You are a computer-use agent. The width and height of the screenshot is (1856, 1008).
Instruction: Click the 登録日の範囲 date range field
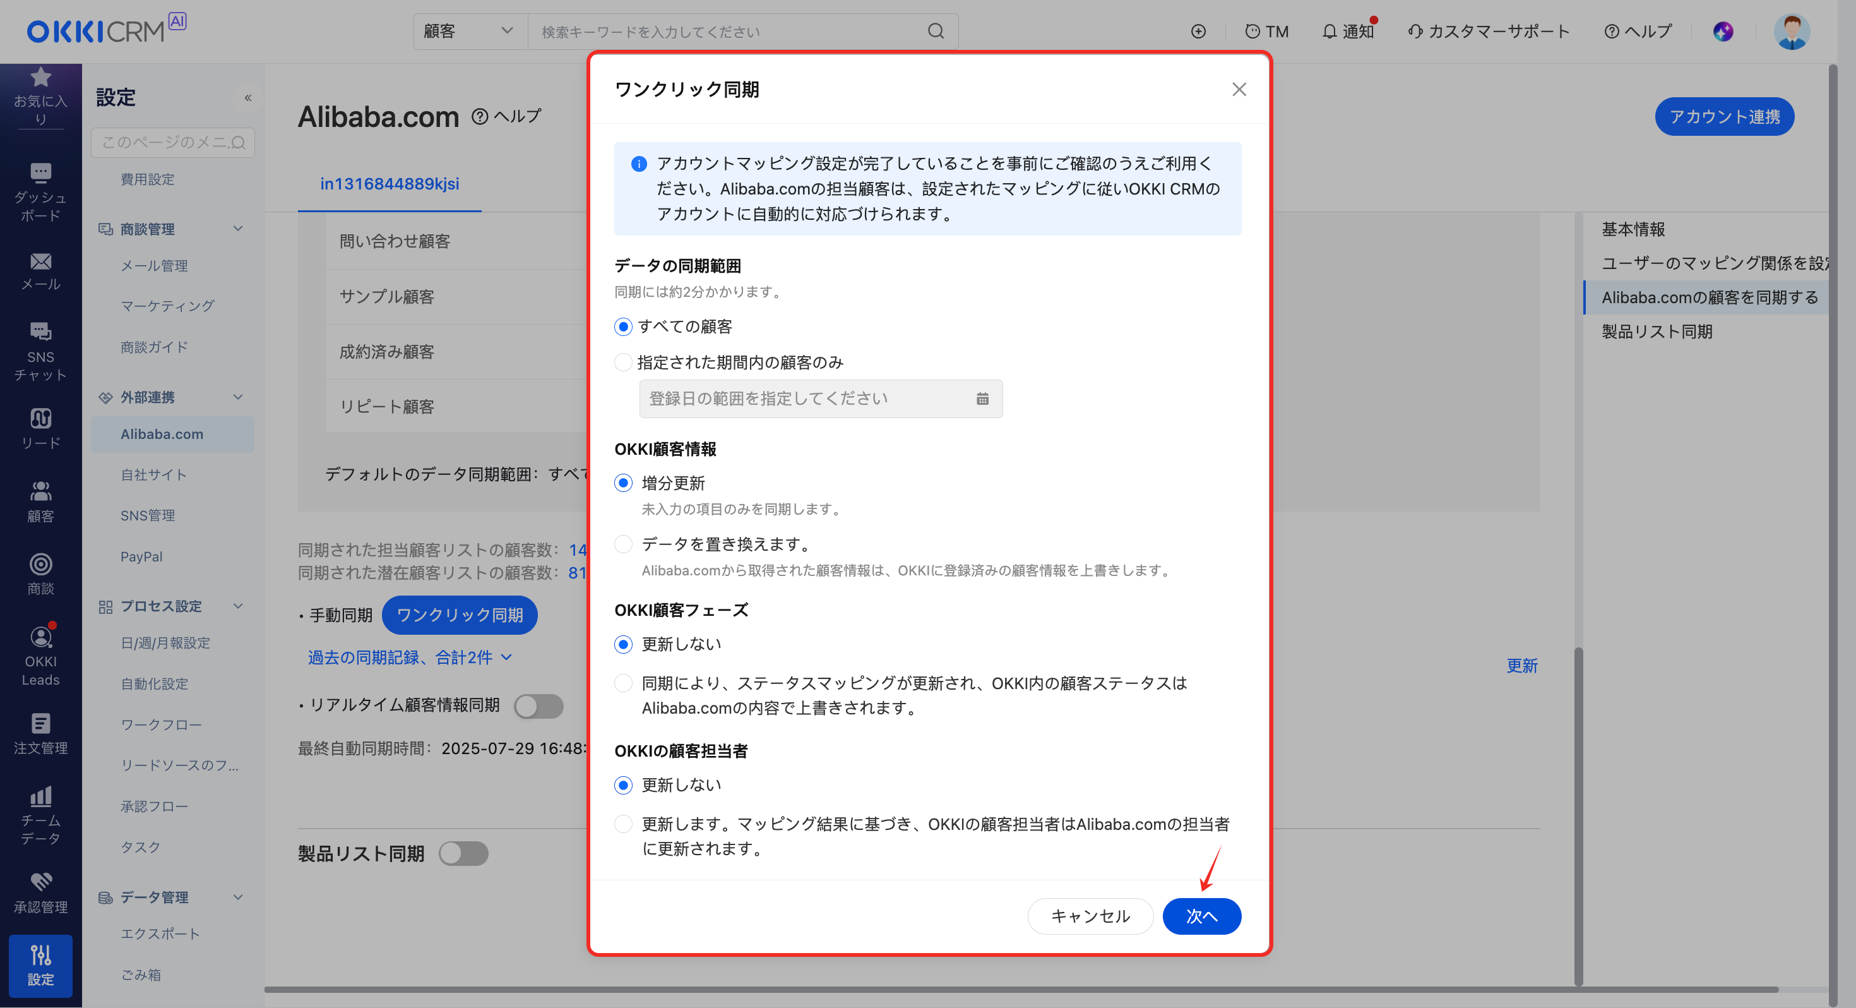coord(821,399)
